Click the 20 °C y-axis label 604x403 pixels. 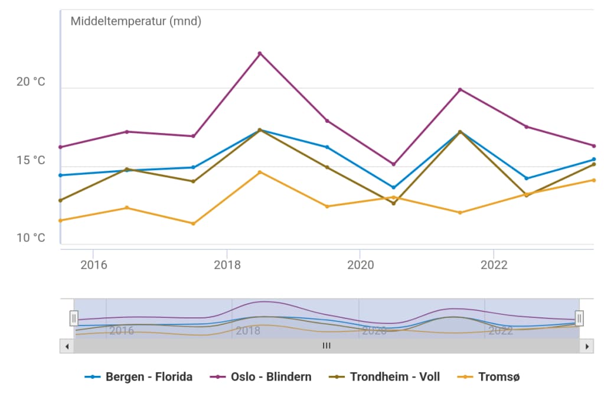point(31,82)
